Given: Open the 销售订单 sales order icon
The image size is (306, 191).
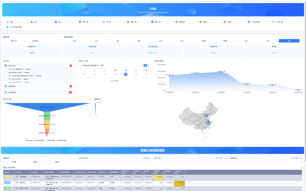Looking at the screenshot, I should (x=128, y=22).
